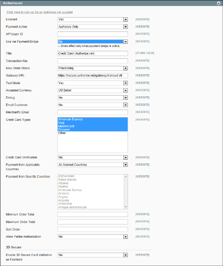Open the Test Mode dropdown
This screenshot has height=266, width=223.
[92, 83]
